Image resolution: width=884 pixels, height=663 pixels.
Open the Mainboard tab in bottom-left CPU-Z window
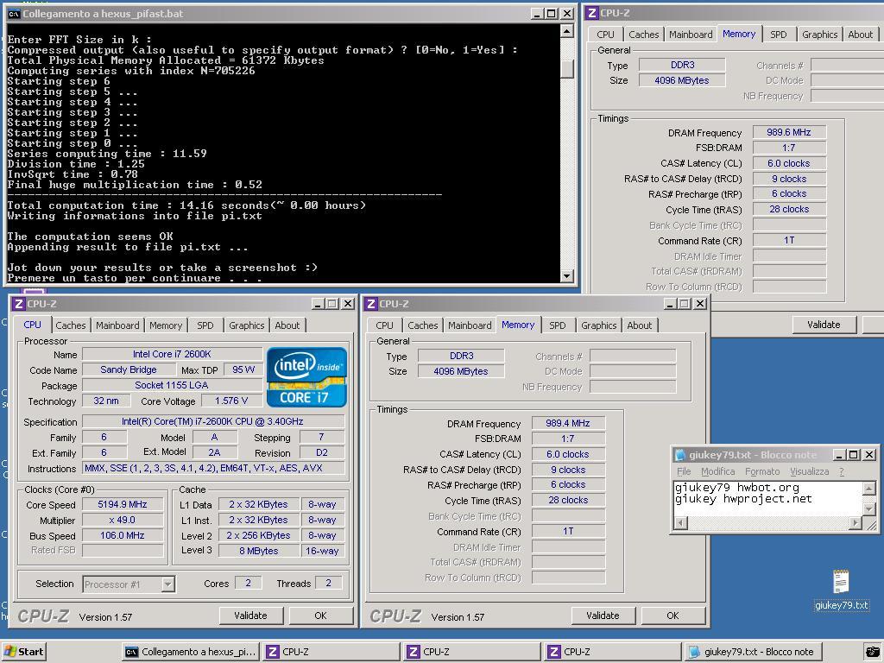click(117, 325)
